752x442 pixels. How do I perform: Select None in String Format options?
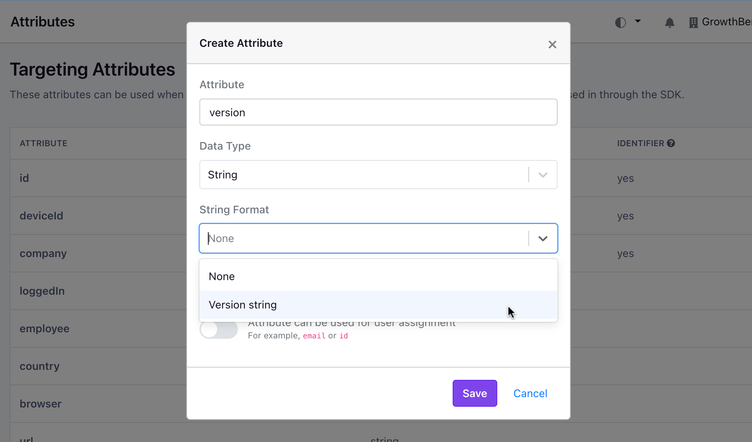[378, 276]
